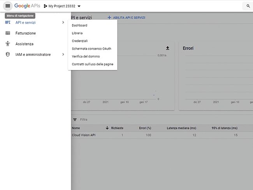Click the Assistenza person icon
This screenshot has height=190, width=253.
pos(7,44)
